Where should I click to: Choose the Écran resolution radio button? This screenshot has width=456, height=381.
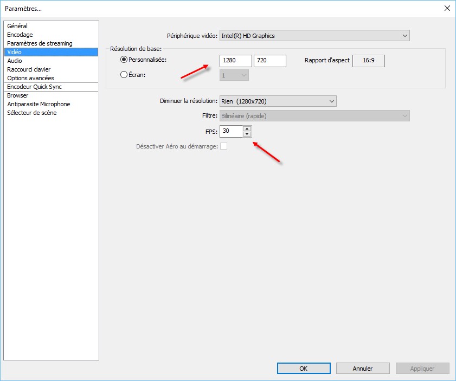pos(124,75)
